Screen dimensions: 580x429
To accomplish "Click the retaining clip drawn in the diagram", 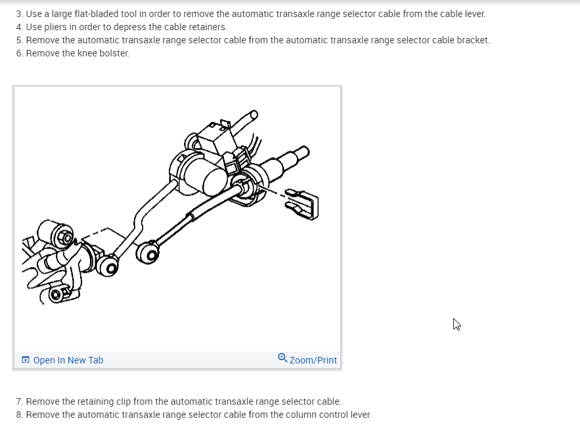I will (x=303, y=205).
